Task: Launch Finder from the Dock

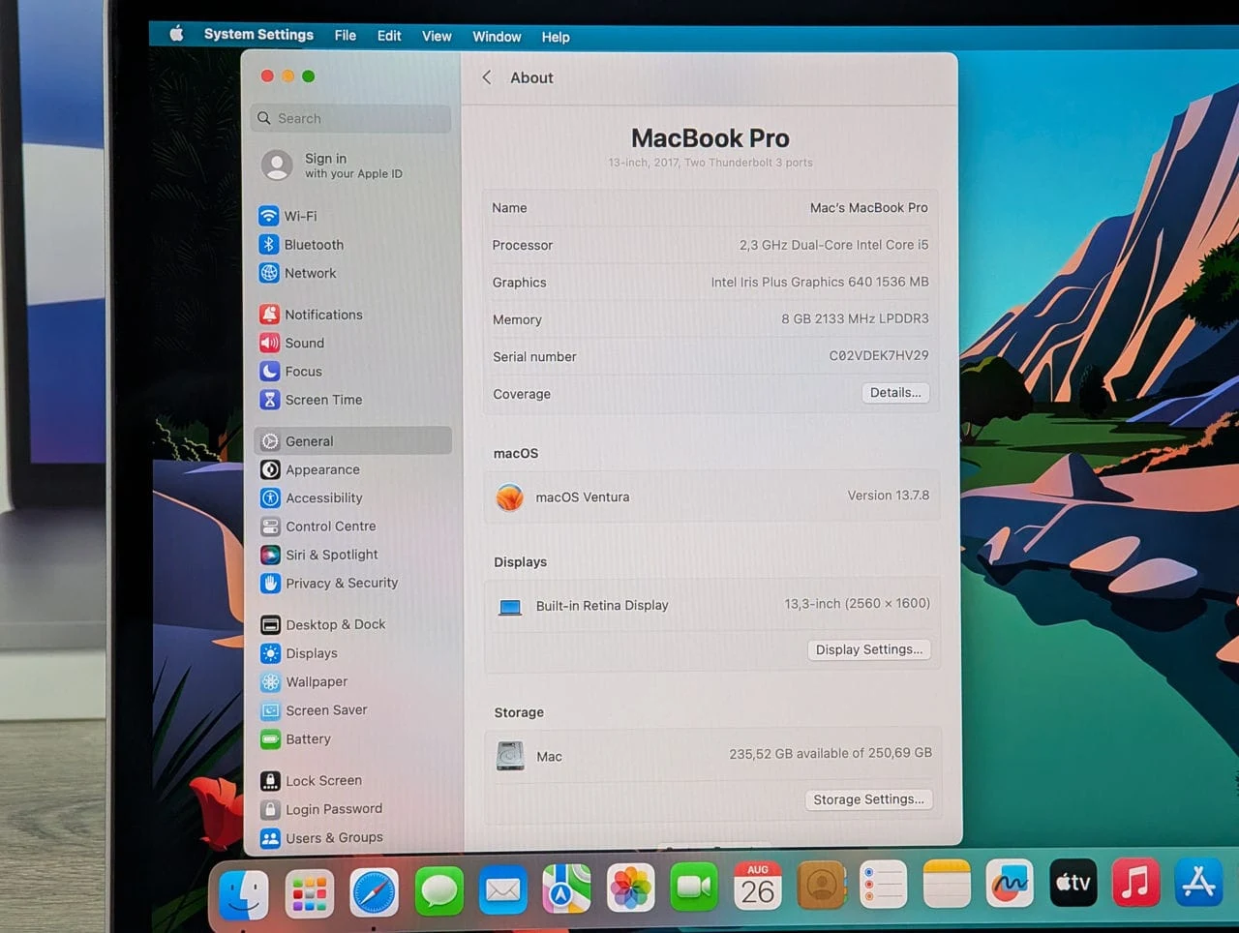Action: tap(244, 893)
